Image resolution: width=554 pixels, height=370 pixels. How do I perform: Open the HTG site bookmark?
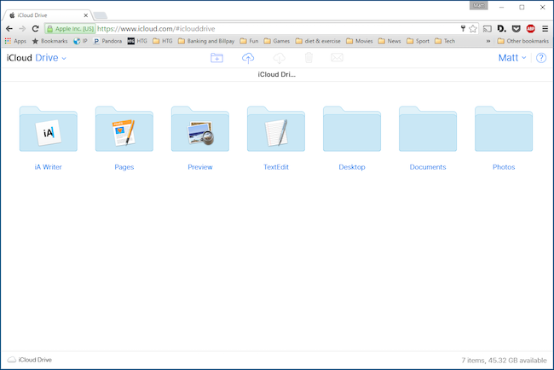(137, 41)
